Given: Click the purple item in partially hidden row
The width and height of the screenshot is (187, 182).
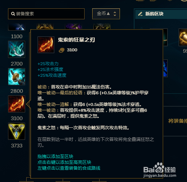Looking at the screenshot, I should (73, 26).
